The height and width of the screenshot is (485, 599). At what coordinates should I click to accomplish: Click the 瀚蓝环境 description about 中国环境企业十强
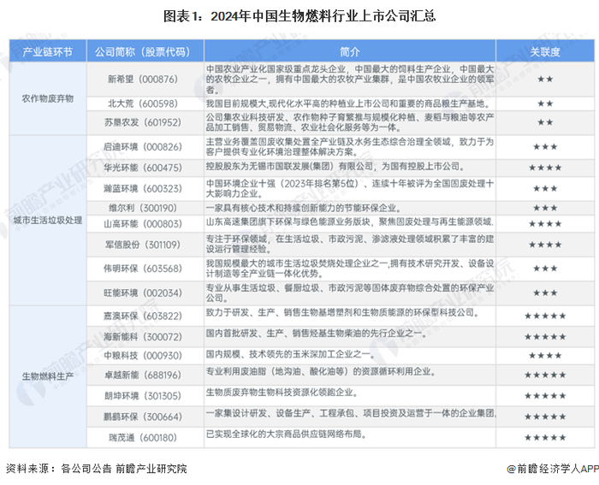point(350,188)
